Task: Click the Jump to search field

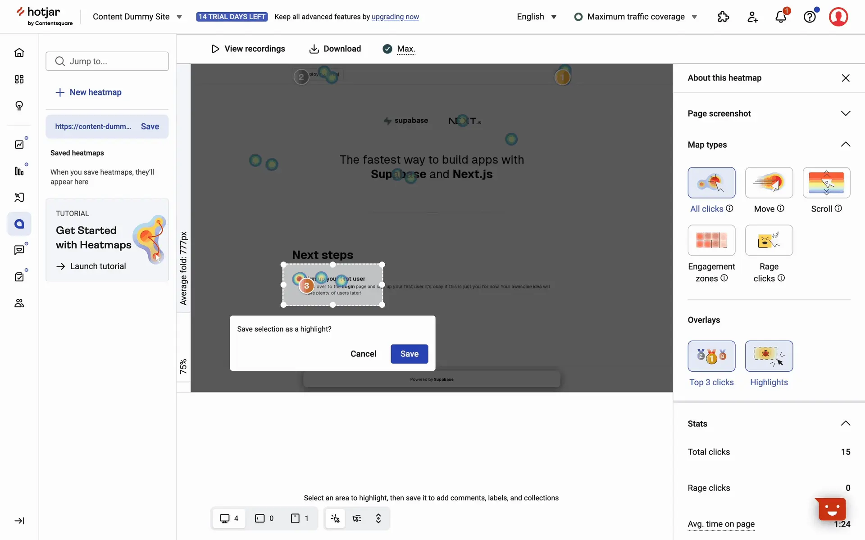Action: [x=107, y=61]
